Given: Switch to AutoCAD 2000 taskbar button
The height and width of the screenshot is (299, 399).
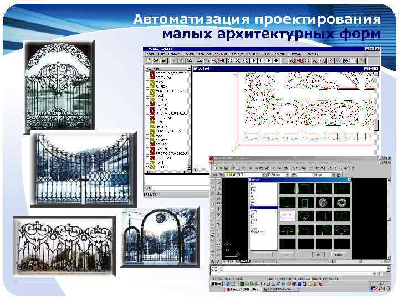Looking at the screenshot, I should [243, 290].
